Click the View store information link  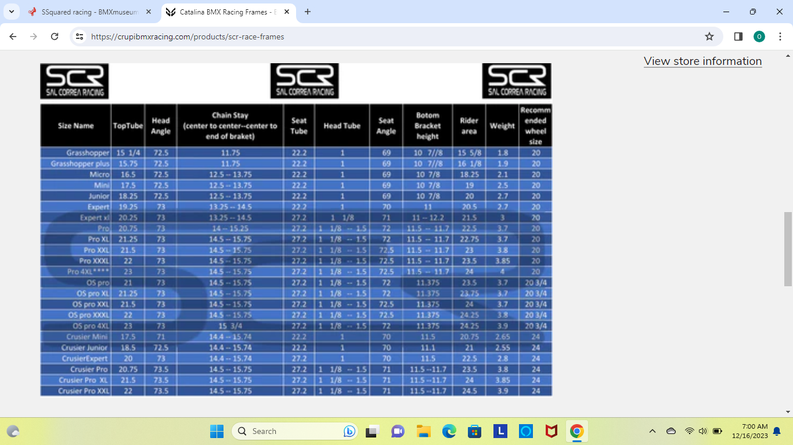[x=702, y=61]
